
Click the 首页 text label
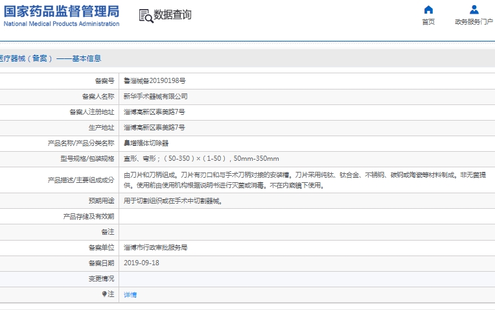click(x=428, y=22)
